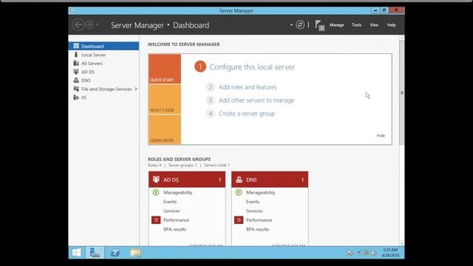
Task: Launch PowerShell from the taskbar
Action: coord(115,253)
